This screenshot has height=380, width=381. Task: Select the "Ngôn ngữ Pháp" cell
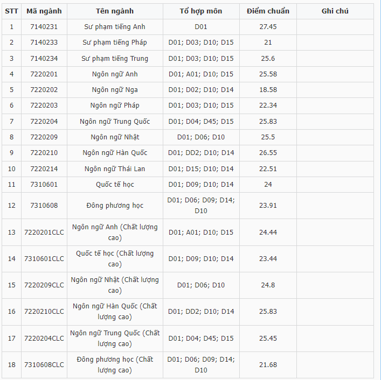tap(115, 105)
